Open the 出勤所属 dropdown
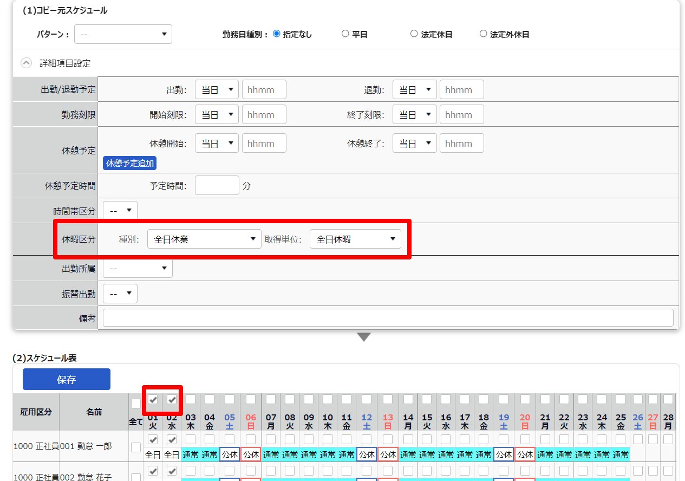The image size is (685, 481). coord(138,268)
